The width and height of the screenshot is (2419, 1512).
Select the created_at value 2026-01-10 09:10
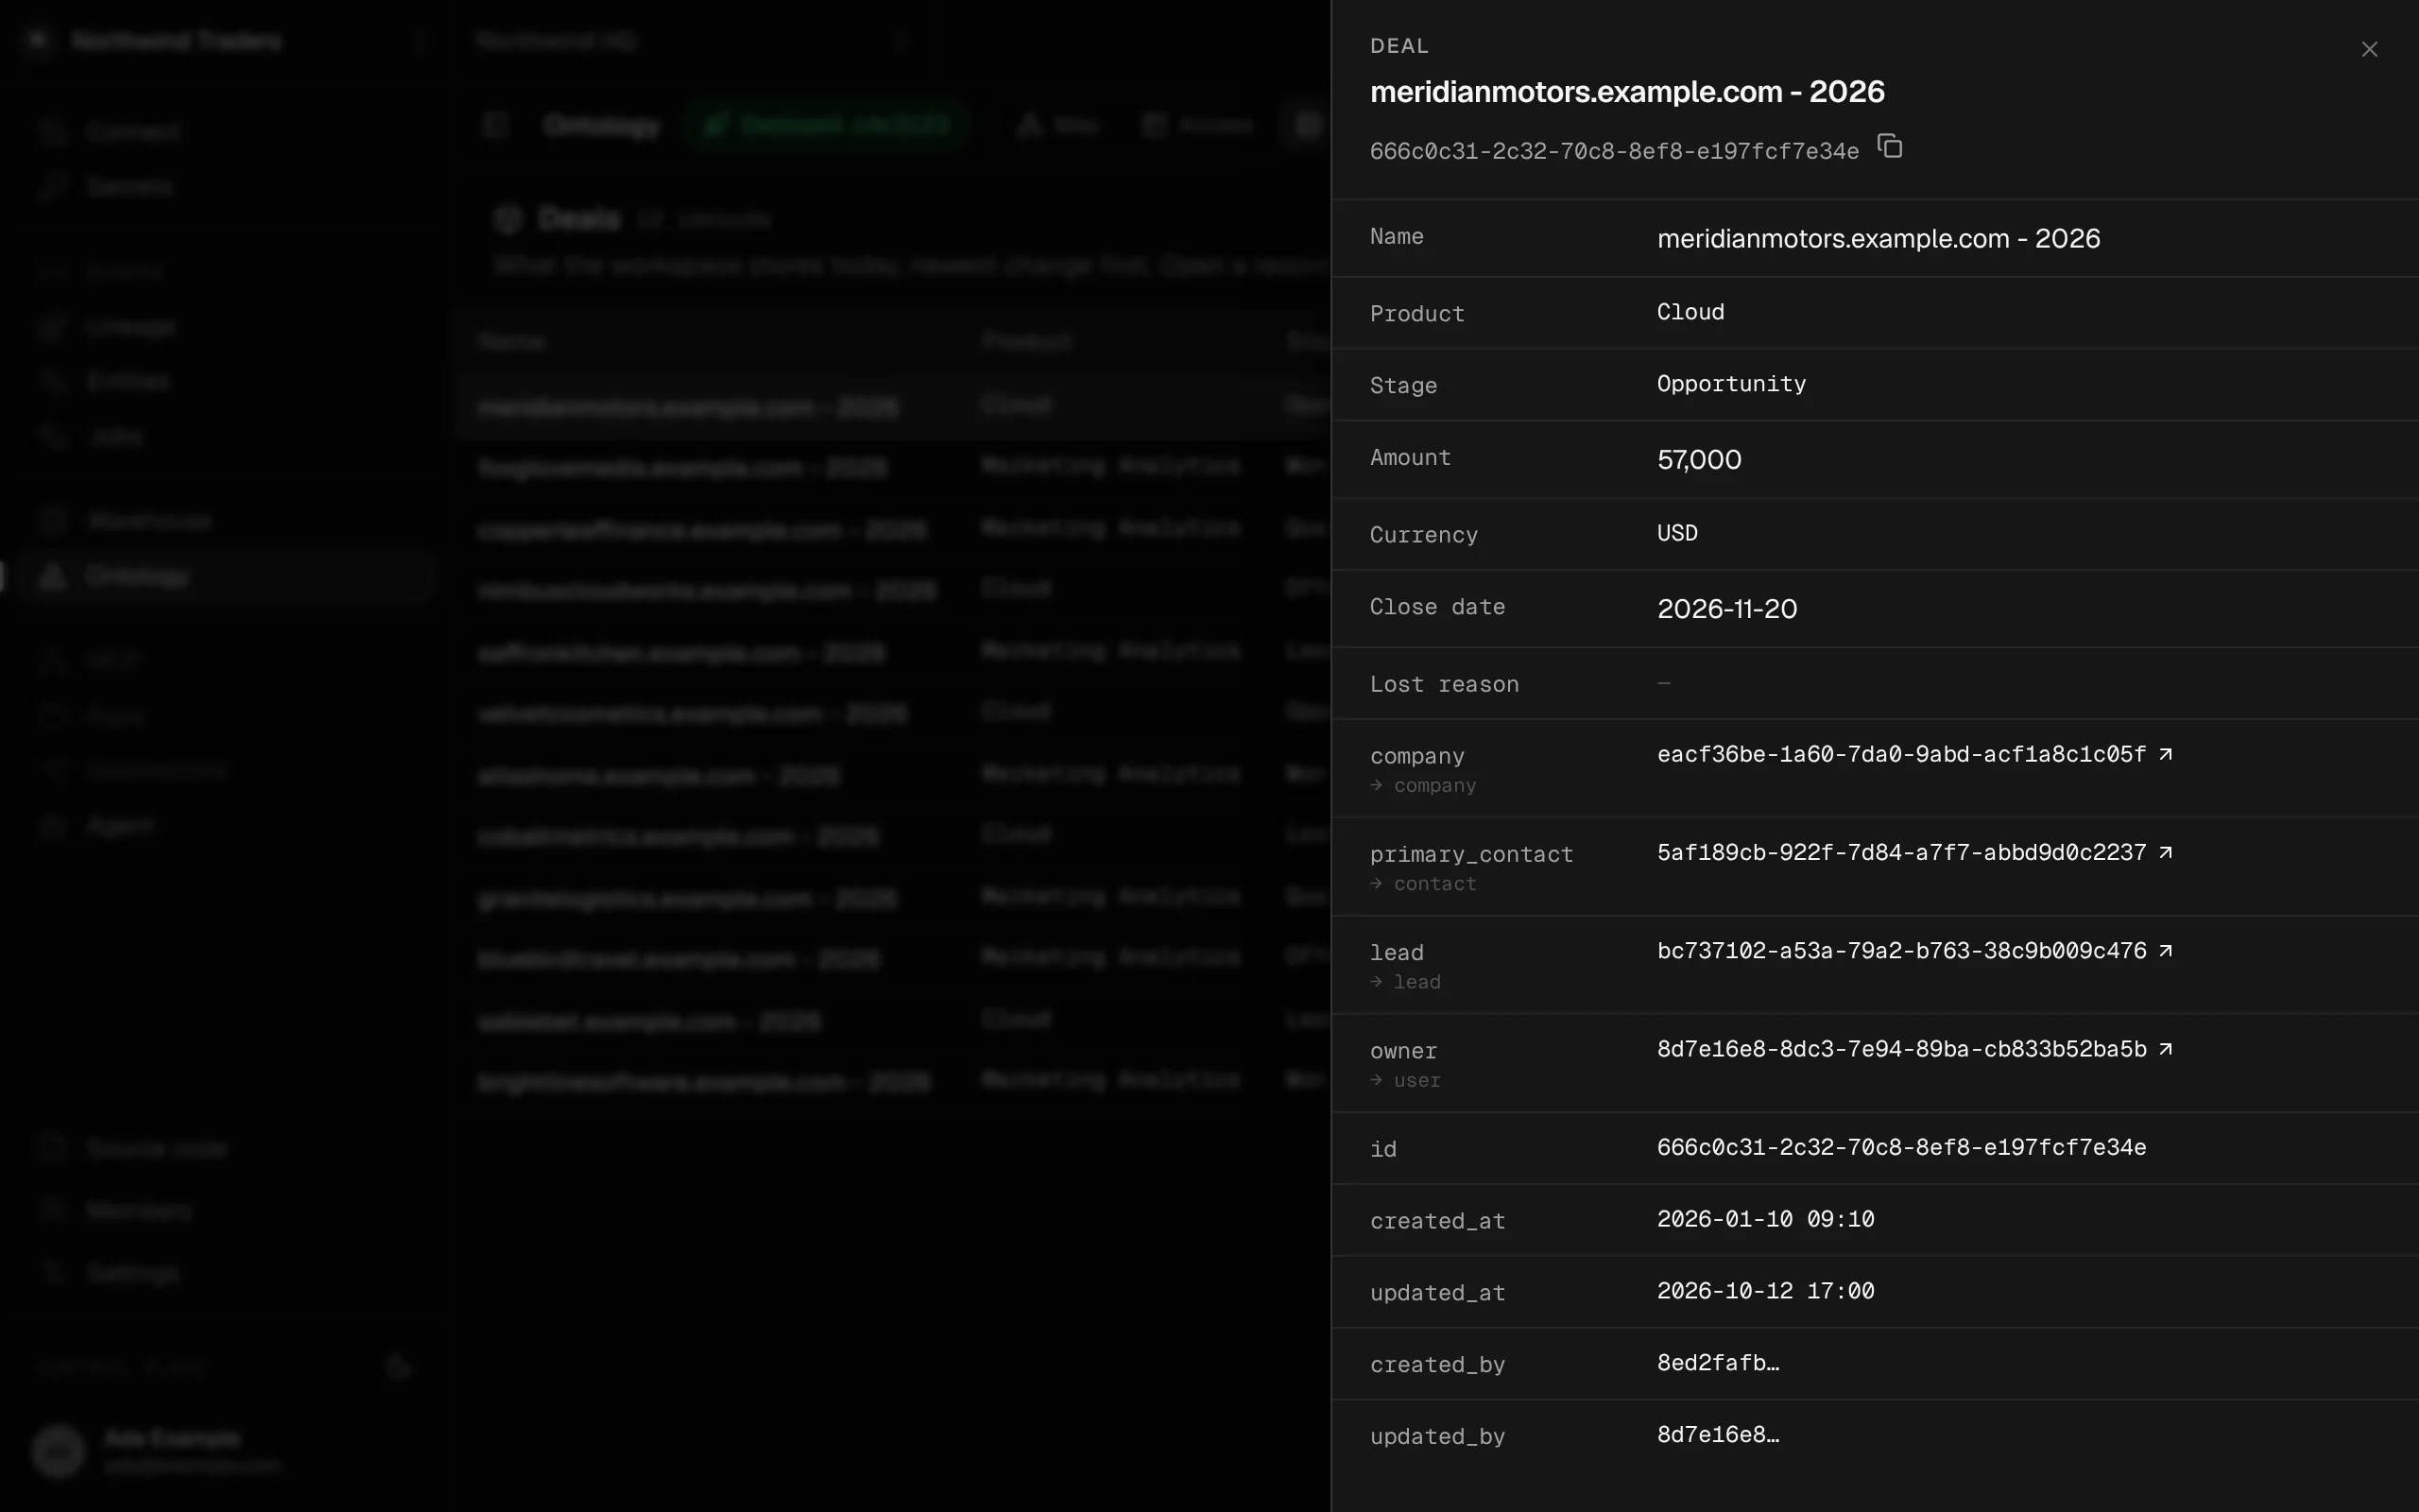point(1765,1220)
